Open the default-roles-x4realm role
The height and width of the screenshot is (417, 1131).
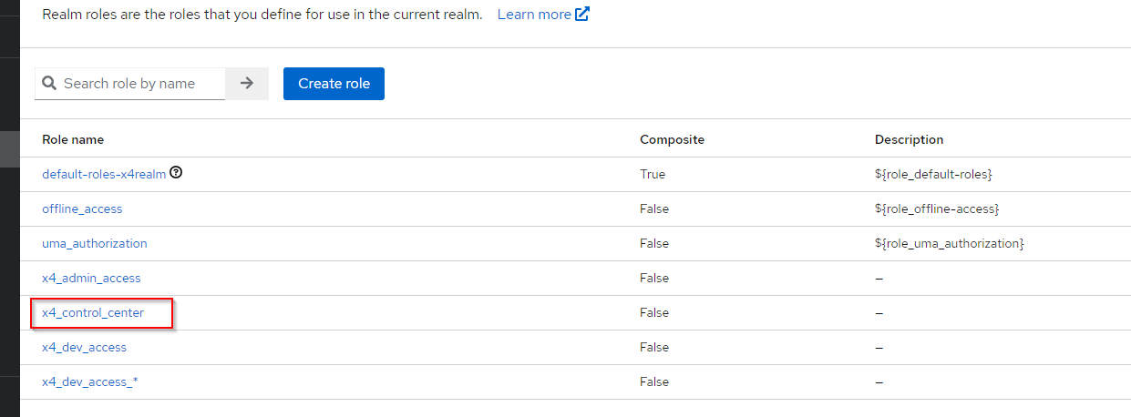104,174
